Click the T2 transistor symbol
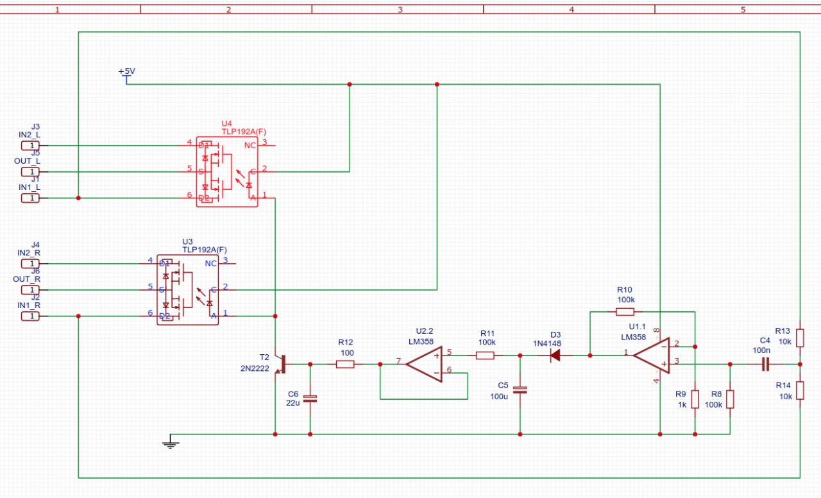The height and width of the screenshot is (498, 821). 280,364
